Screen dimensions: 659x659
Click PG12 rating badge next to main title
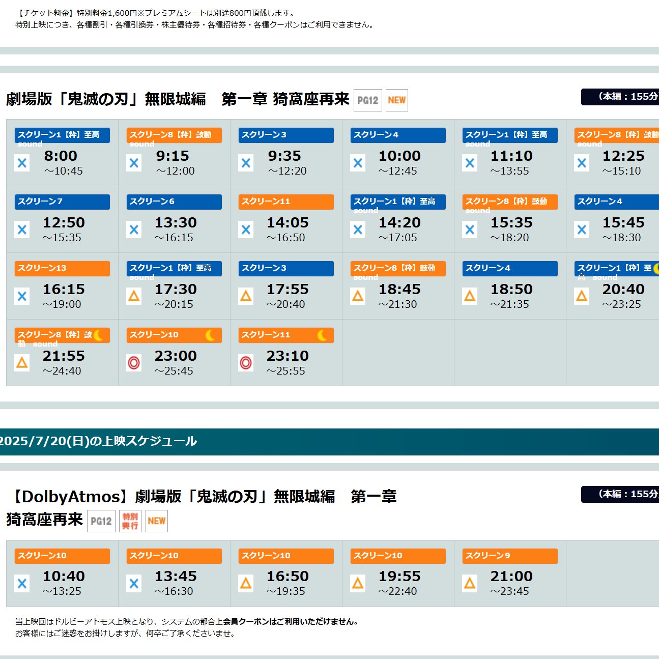(x=367, y=100)
